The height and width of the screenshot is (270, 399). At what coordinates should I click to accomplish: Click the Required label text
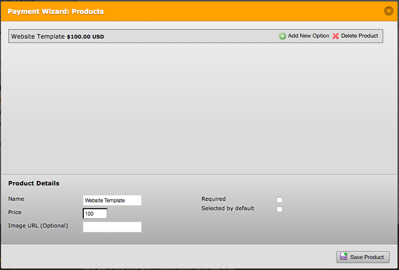[214, 199]
